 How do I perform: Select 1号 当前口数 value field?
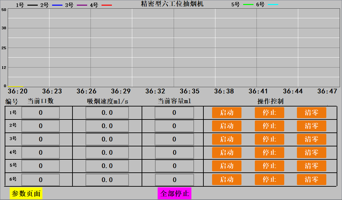pyautogui.click(x=40, y=112)
